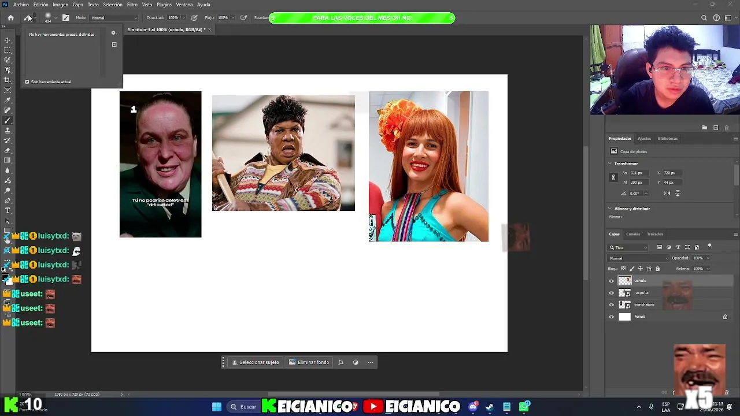Open tool preset settings gear icon

(x=113, y=33)
